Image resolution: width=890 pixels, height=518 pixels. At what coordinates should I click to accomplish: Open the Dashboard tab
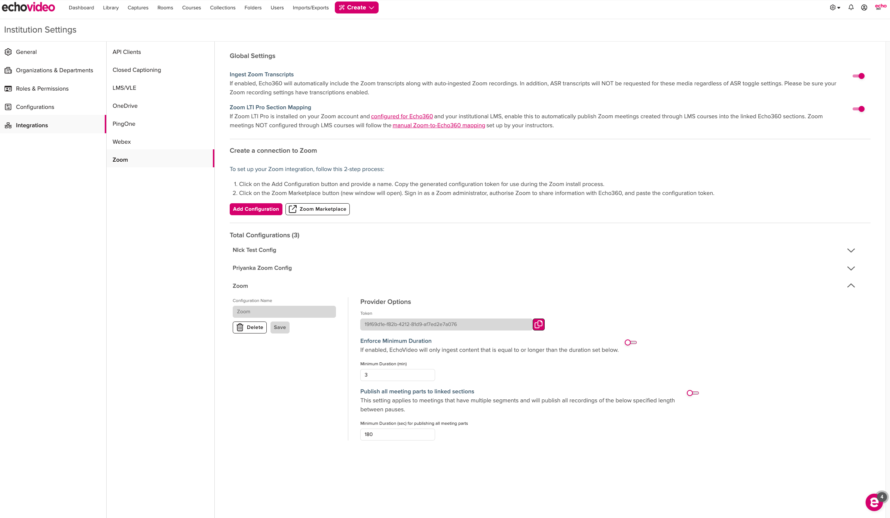[x=81, y=7]
